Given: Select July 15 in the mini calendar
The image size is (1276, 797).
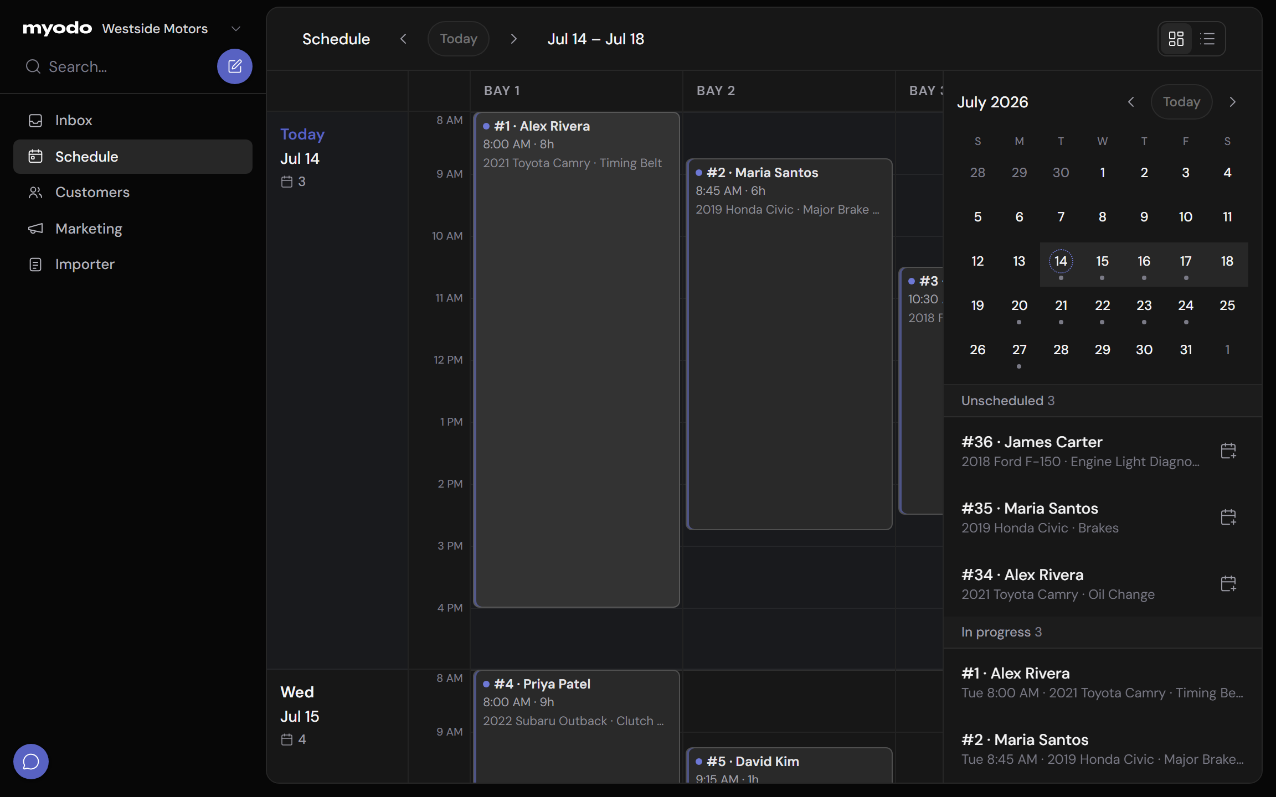Looking at the screenshot, I should click(1102, 261).
